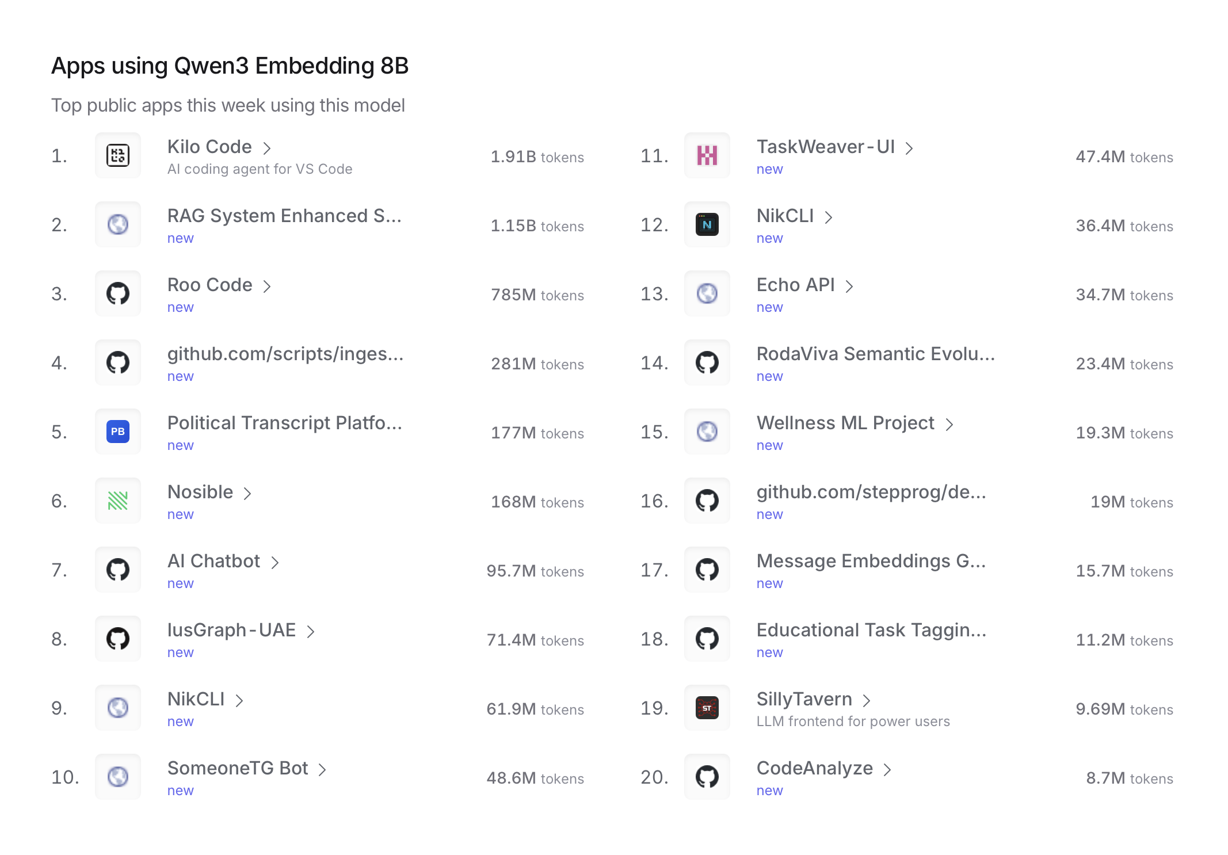Image resolution: width=1228 pixels, height=855 pixels.
Task: Click the GitHub icon next to CodeAnalyze
Action: coord(707,777)
